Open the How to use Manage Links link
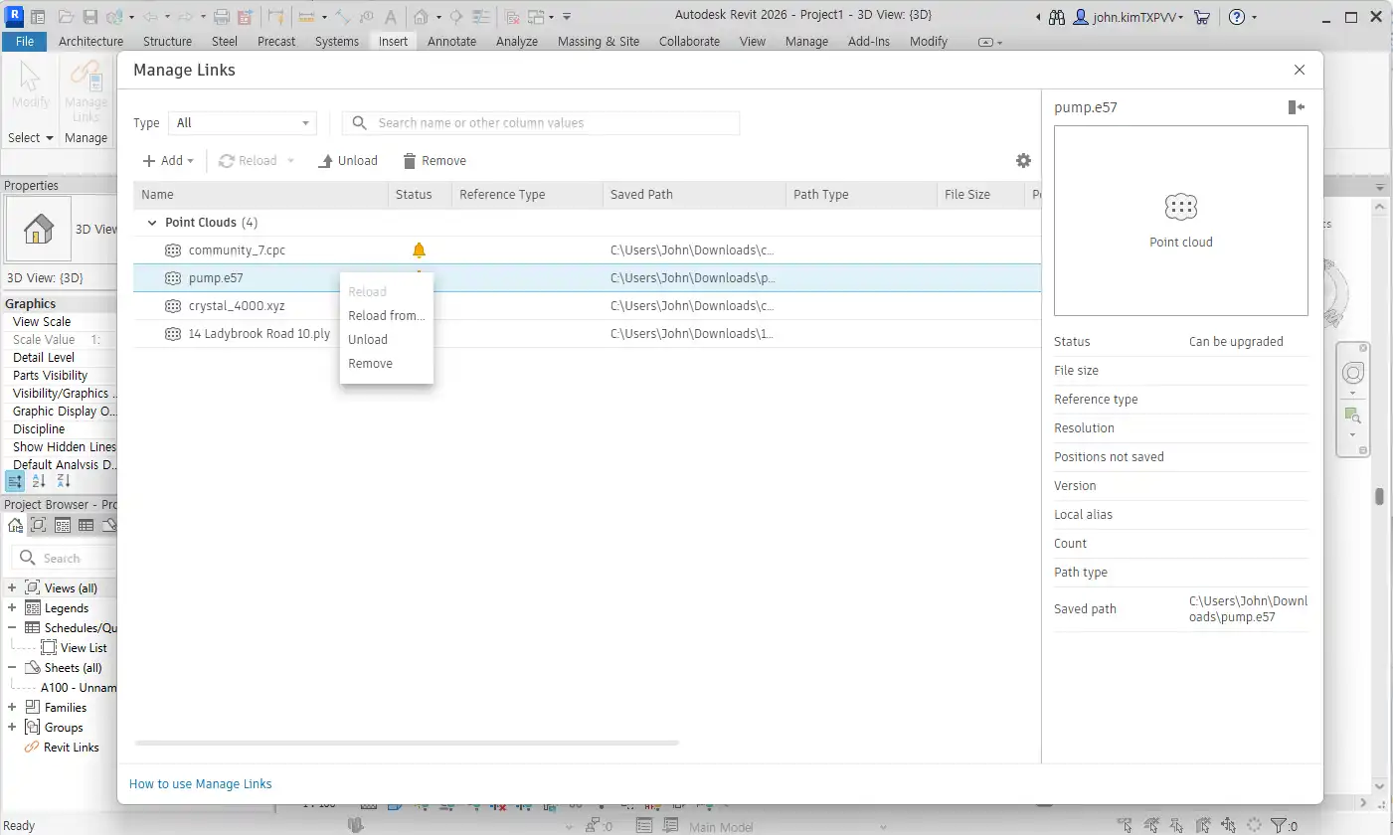Image resolution: width=1393 pixels, height=835 pixels. (x=201, y=784)
